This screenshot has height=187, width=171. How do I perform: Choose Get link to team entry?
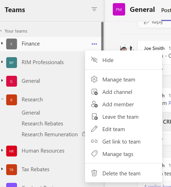[124, 141]
